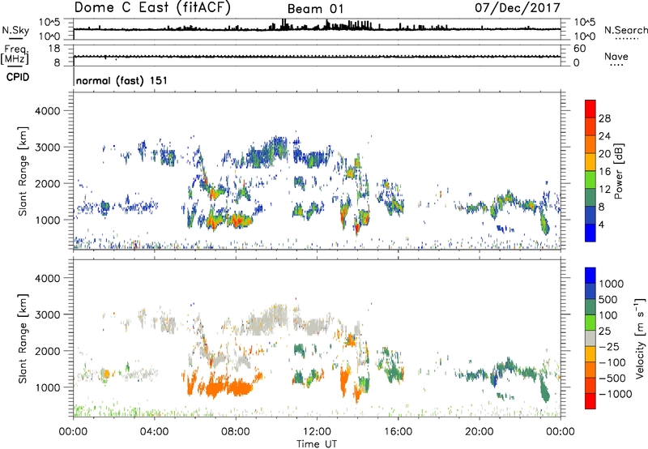648x449 pixels.
Task: Click the '12:00' time axis label
Action: (317, 431)
